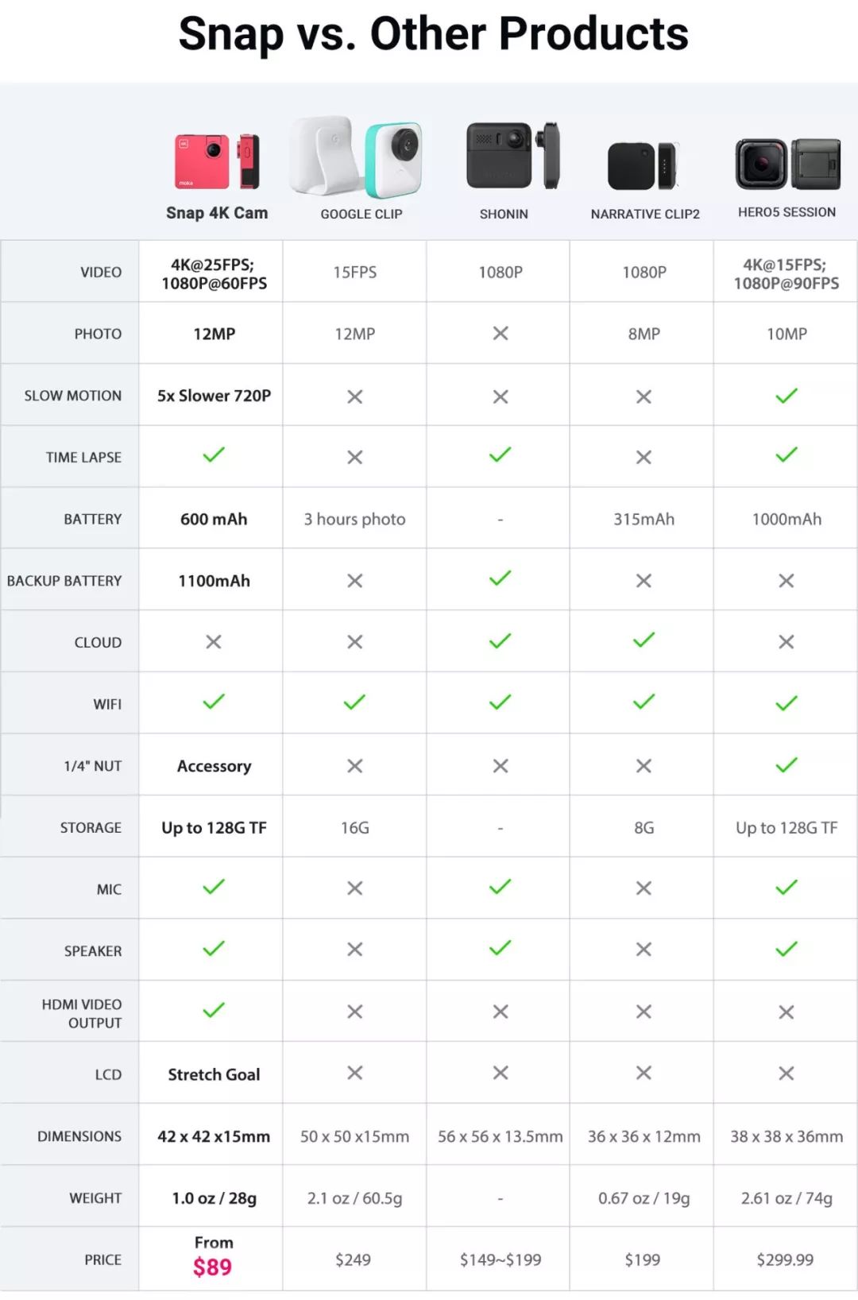This screenshot has height=1300, width=858.
Task: Click Shonin's backup battery checkmark
Action: click(x=500, y=578)
